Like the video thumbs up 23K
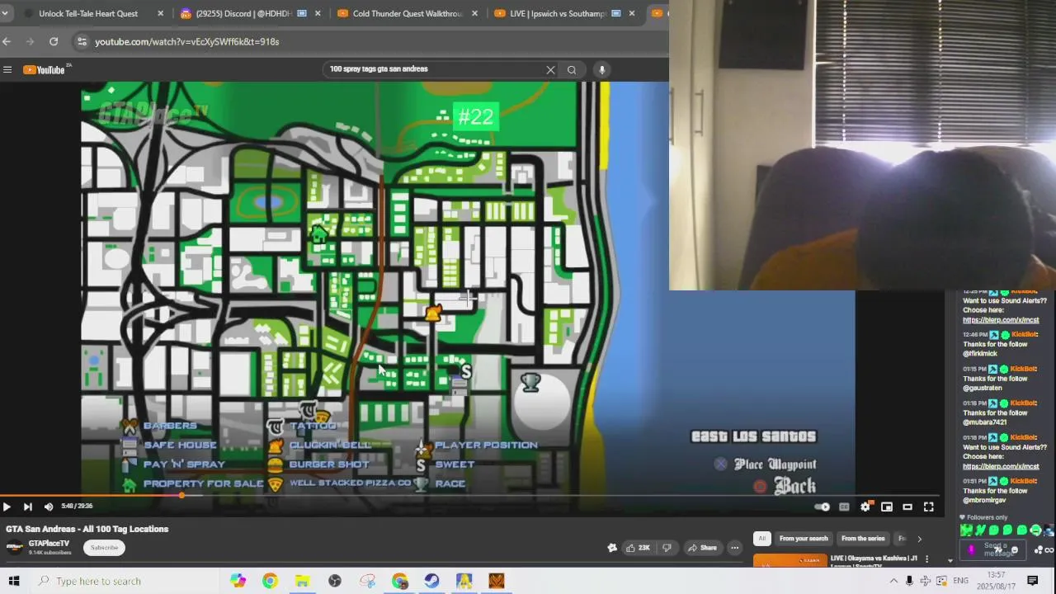This screenshot has width=1056, height=594. (x=637, y=548)
